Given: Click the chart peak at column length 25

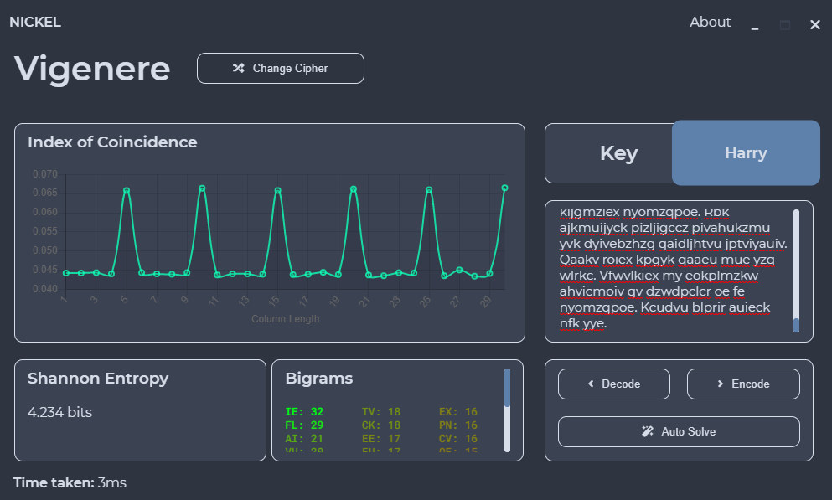Looking at the screenshot, I should 429,190.
